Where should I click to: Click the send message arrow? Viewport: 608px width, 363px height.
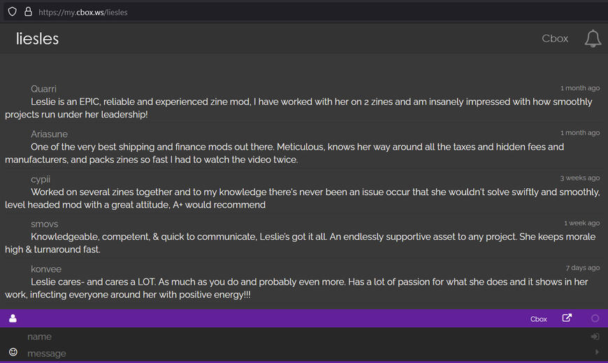(x=596, y=352)
